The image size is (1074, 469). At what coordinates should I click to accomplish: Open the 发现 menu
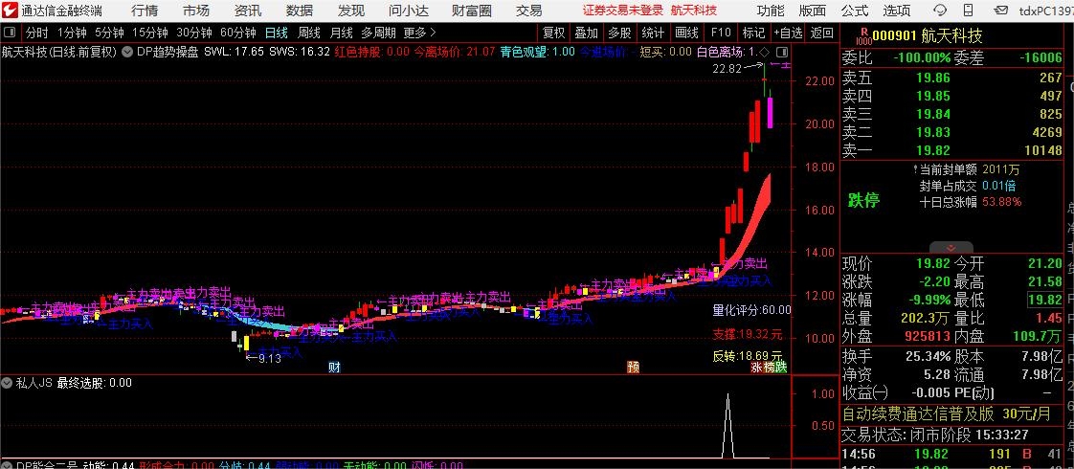350,11
